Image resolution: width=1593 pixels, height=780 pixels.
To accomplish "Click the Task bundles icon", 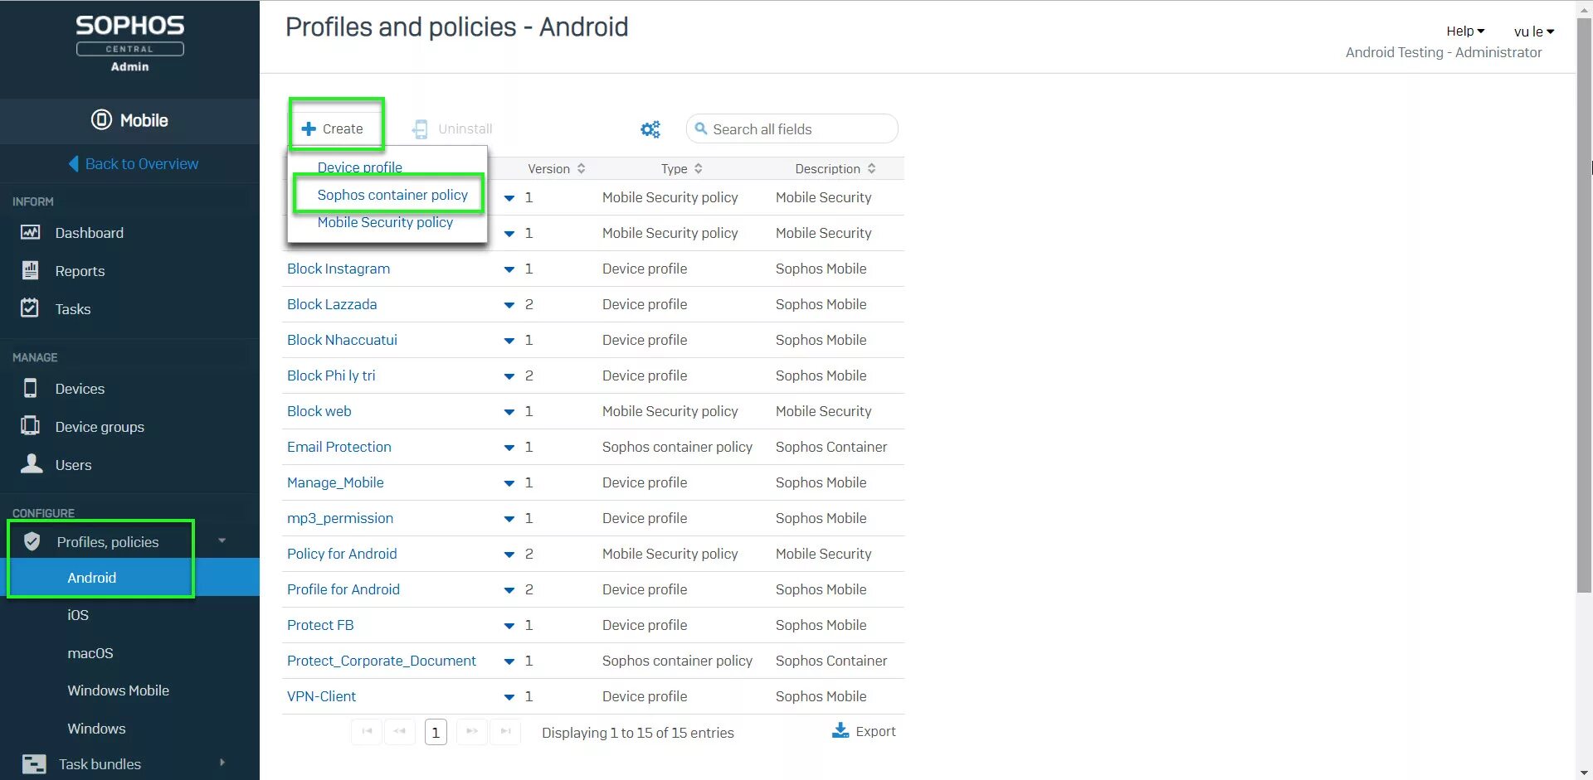I will pyautogui.click(x=34, y=763).
